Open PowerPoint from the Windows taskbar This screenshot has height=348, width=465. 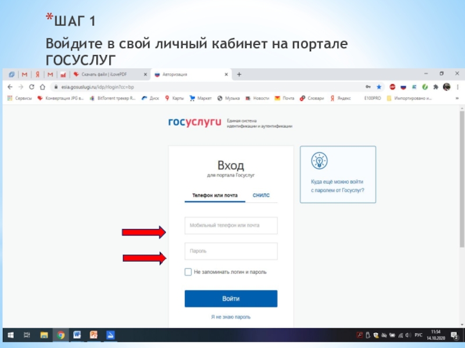[93, 335]
